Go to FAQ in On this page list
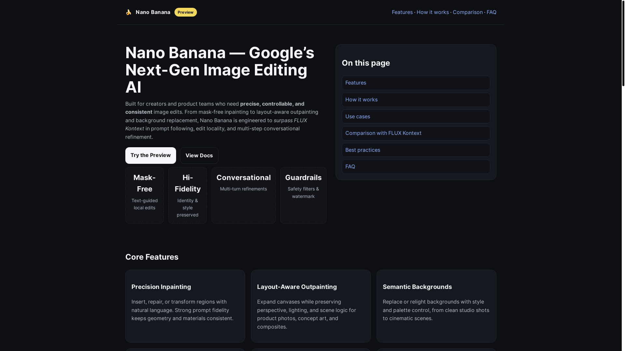Screen dimensions: 625x351 (x=416, y=167)
